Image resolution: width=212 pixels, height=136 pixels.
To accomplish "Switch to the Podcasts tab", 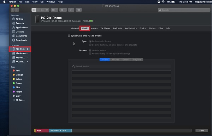I will point(118,28).
